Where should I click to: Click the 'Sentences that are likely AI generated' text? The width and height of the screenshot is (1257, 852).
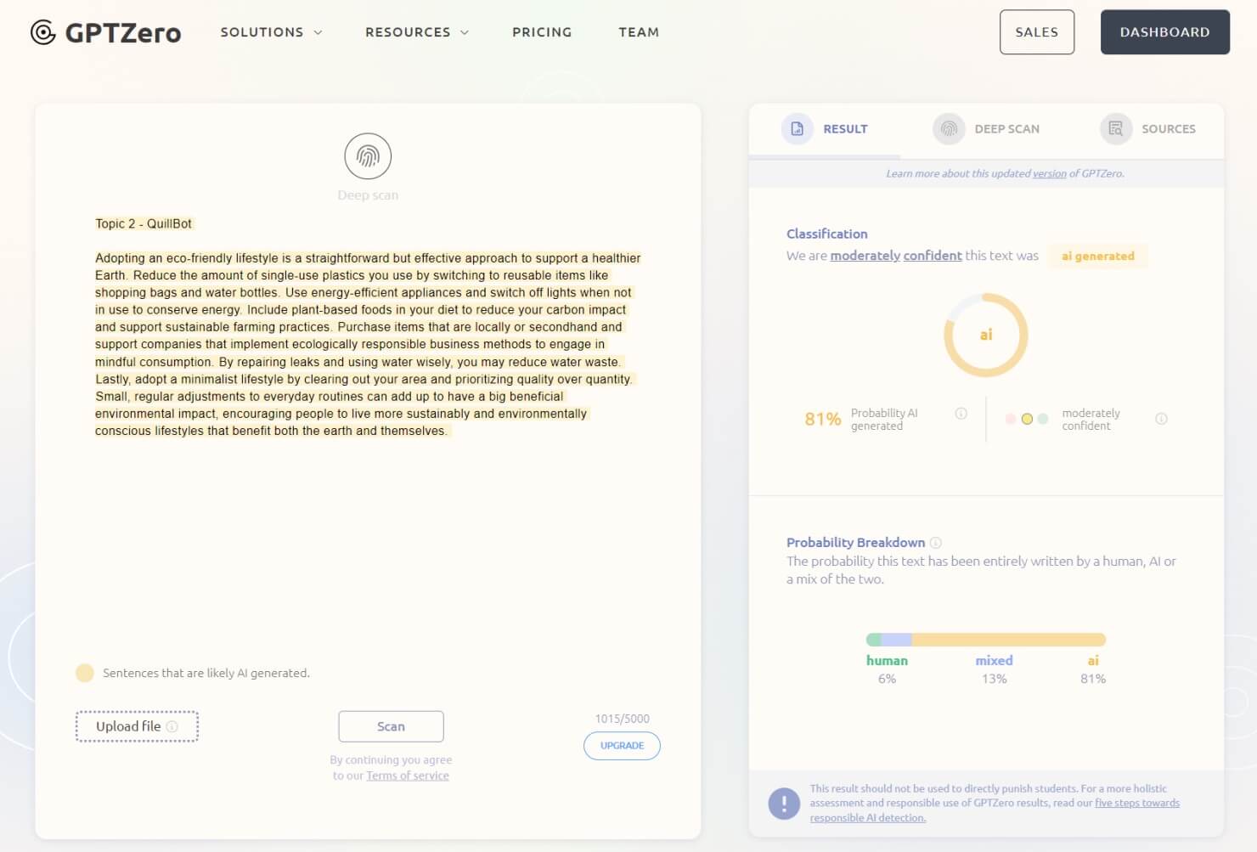206,674
